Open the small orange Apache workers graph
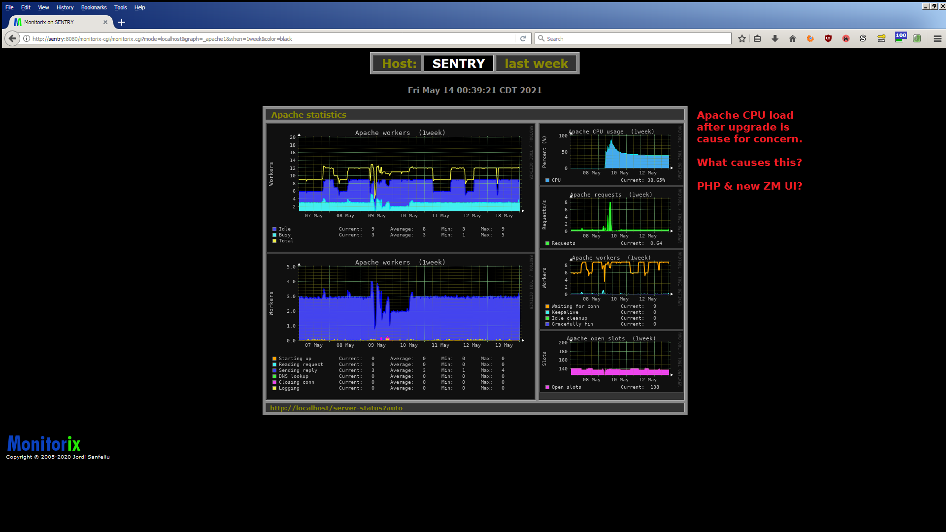The height and width of the screenshot is (532, 946). coord(611,289)
